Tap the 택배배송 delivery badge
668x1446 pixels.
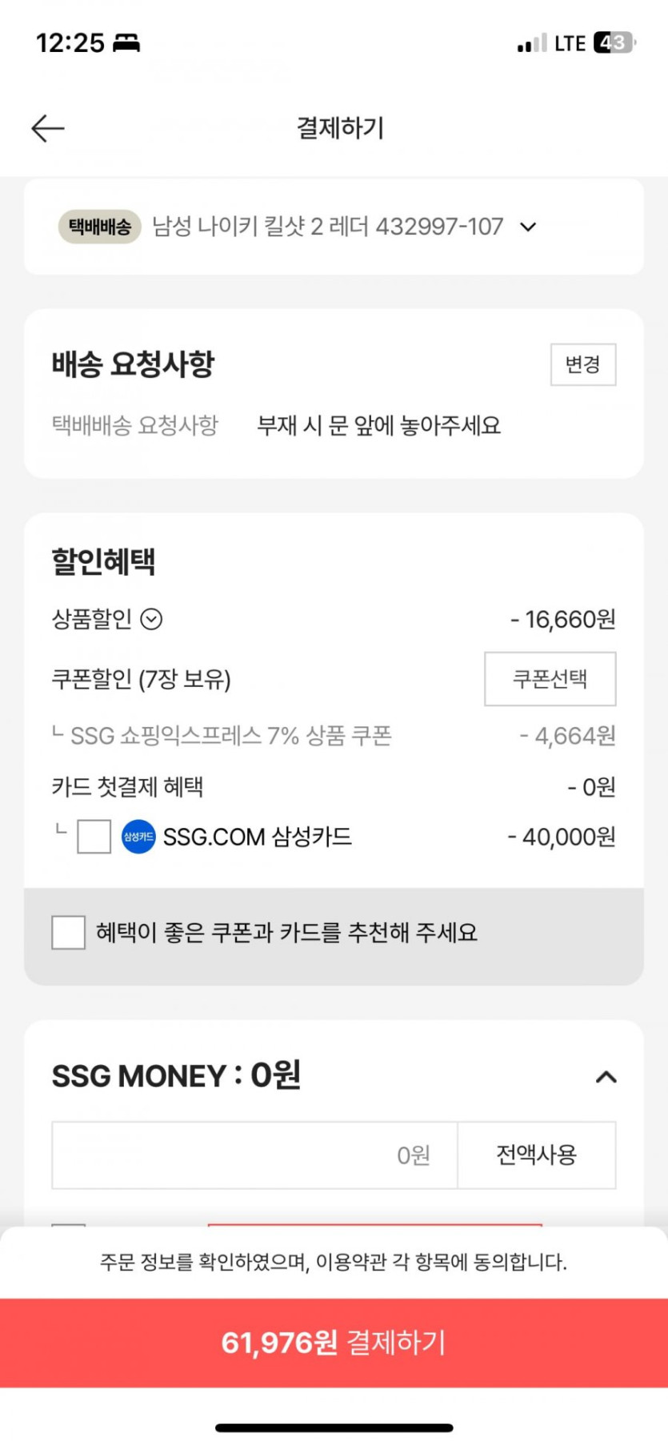click(x=100, y=227)
